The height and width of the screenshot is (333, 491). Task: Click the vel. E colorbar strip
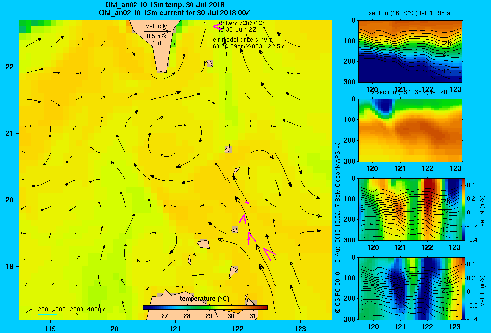pyautogui.click(x=464, y=288)
